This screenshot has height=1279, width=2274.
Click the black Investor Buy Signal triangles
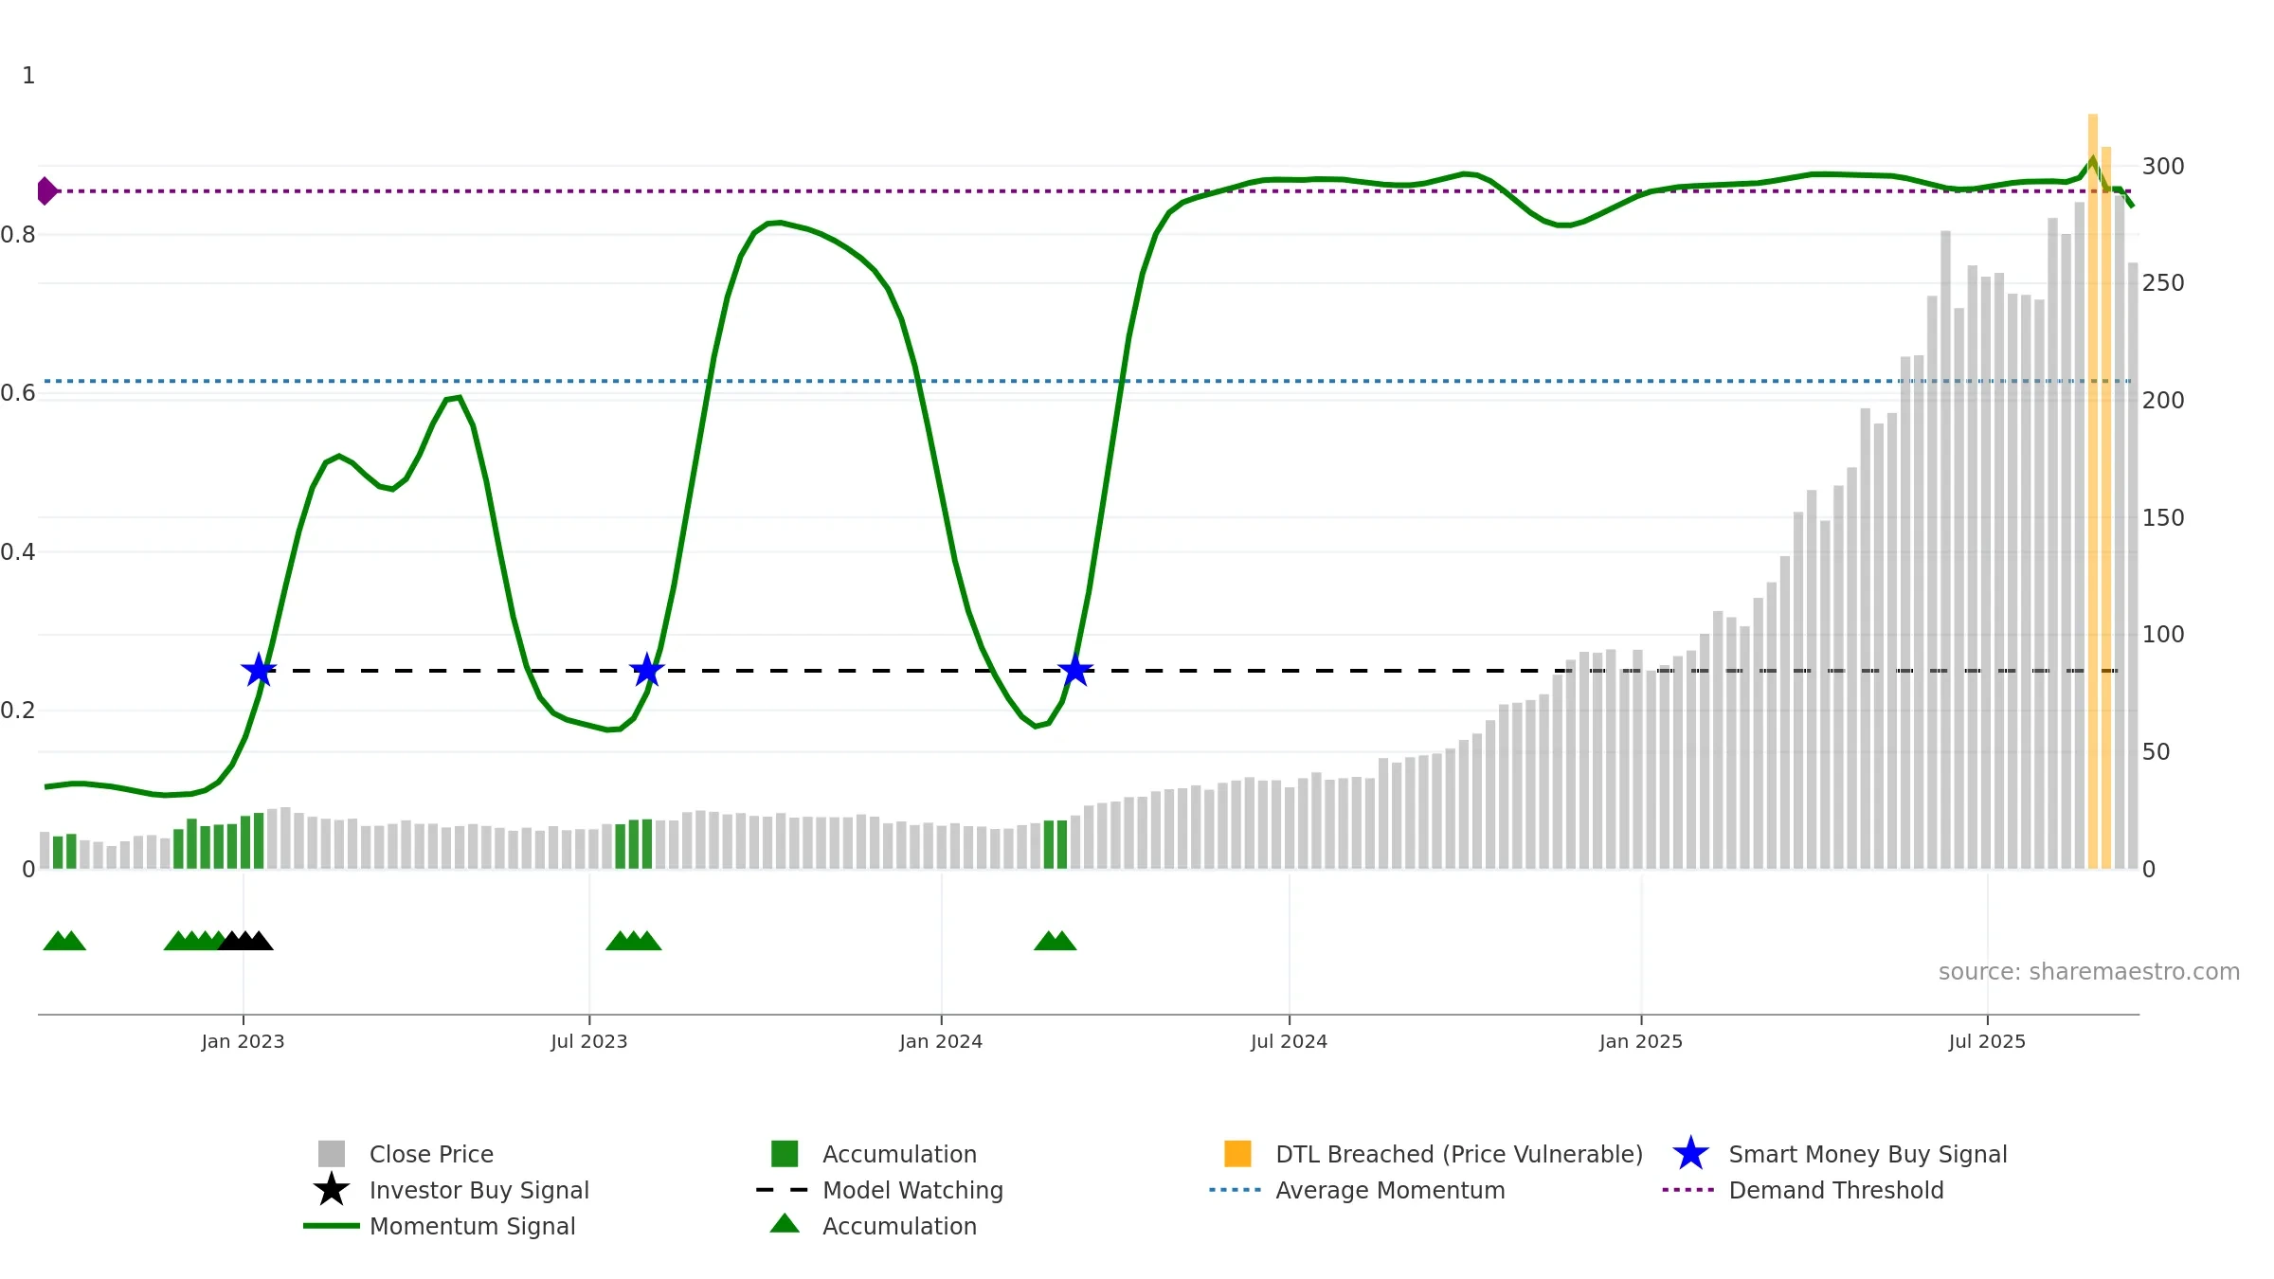coord(245,940)
